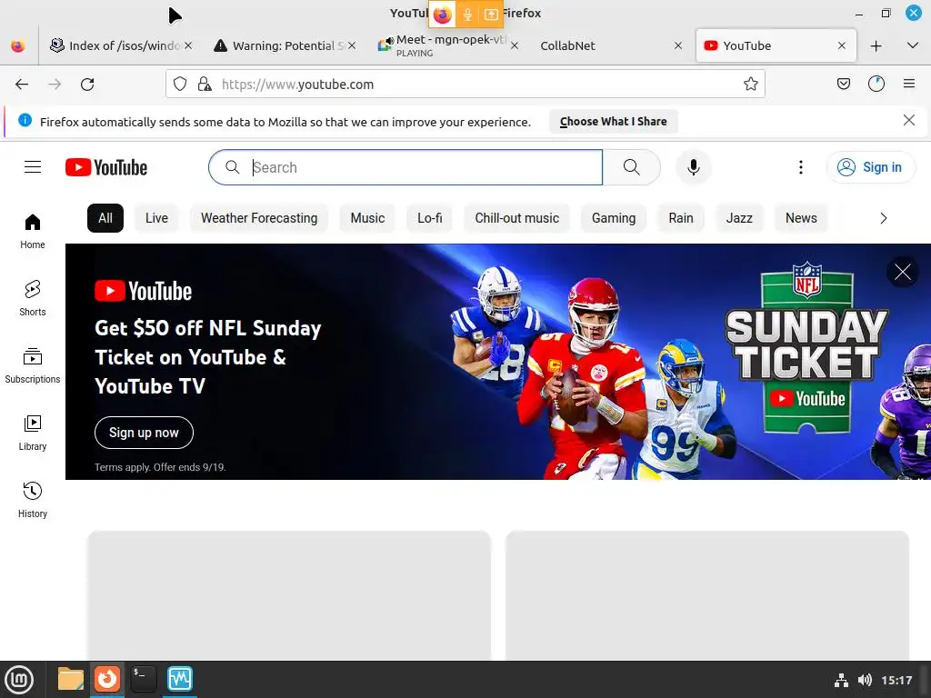The image size is (931, 698).
Task: Go back with the browser back arrow
Action: click(x=22, y=85)
